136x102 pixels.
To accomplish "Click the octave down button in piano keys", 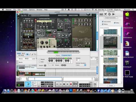I will (x=62, y=65).
